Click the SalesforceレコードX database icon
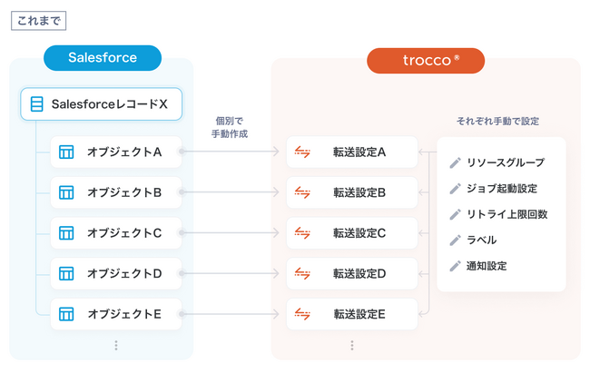 coord(37,104)
